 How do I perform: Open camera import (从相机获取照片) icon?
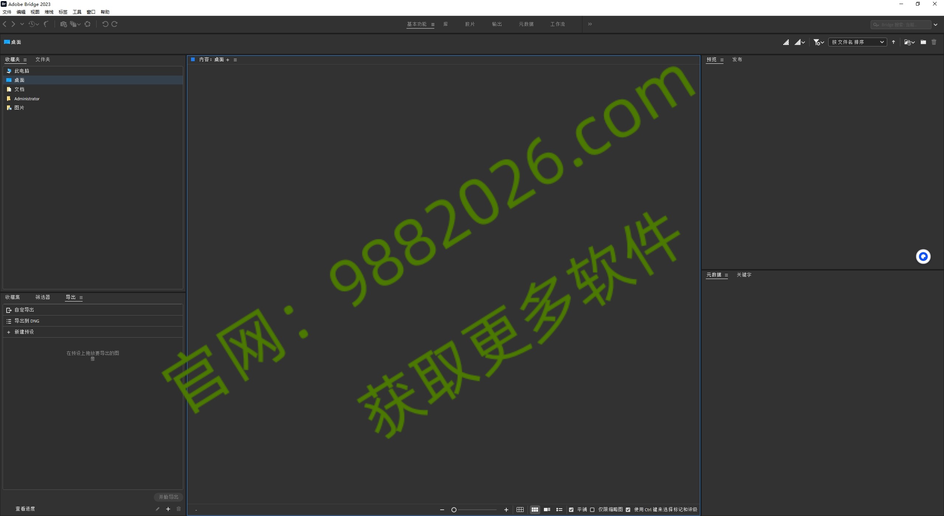click(63, 24)
